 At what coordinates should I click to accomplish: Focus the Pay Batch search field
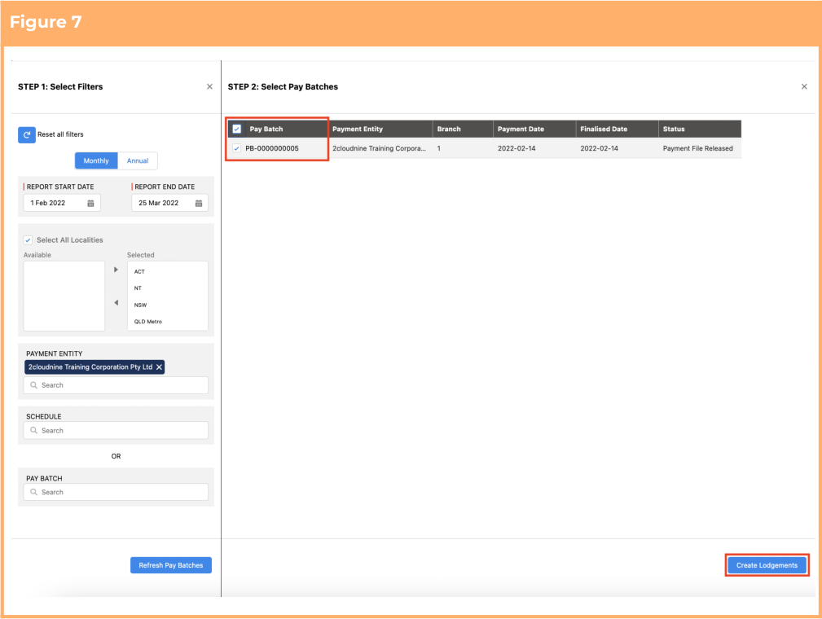tap(116, 492)
